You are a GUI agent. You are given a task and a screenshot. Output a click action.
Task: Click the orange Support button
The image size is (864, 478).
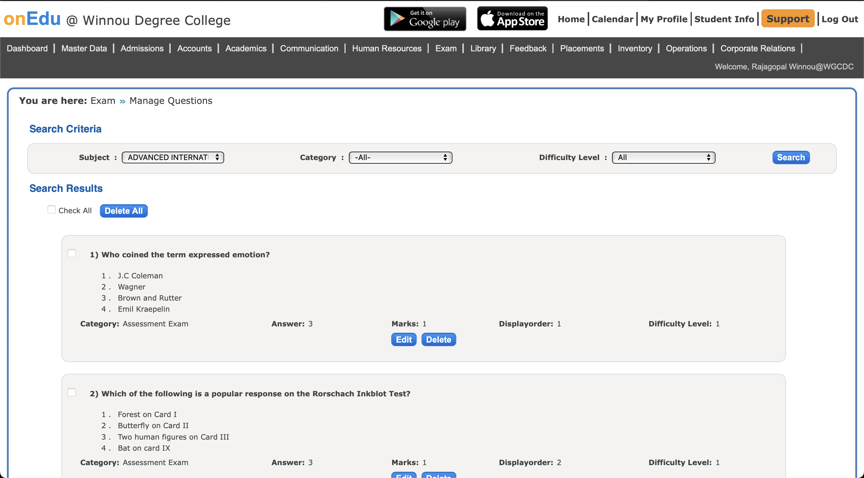pos(787,19)
